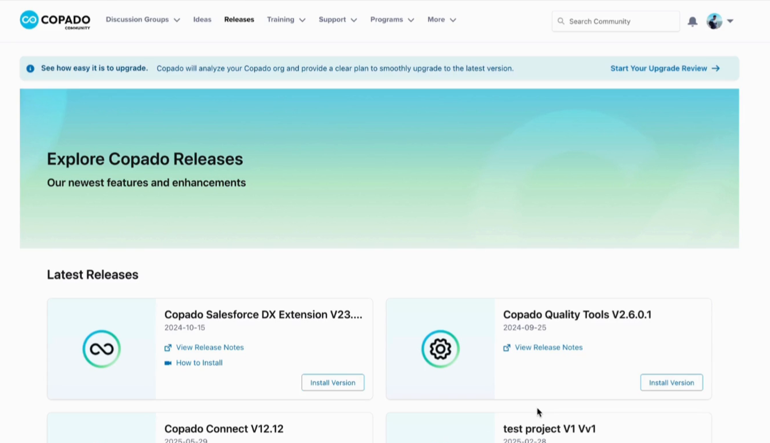This screenshot has height=443, width=770.
Task: Click the 2024-10-15 release date
Action: [185, 328]
